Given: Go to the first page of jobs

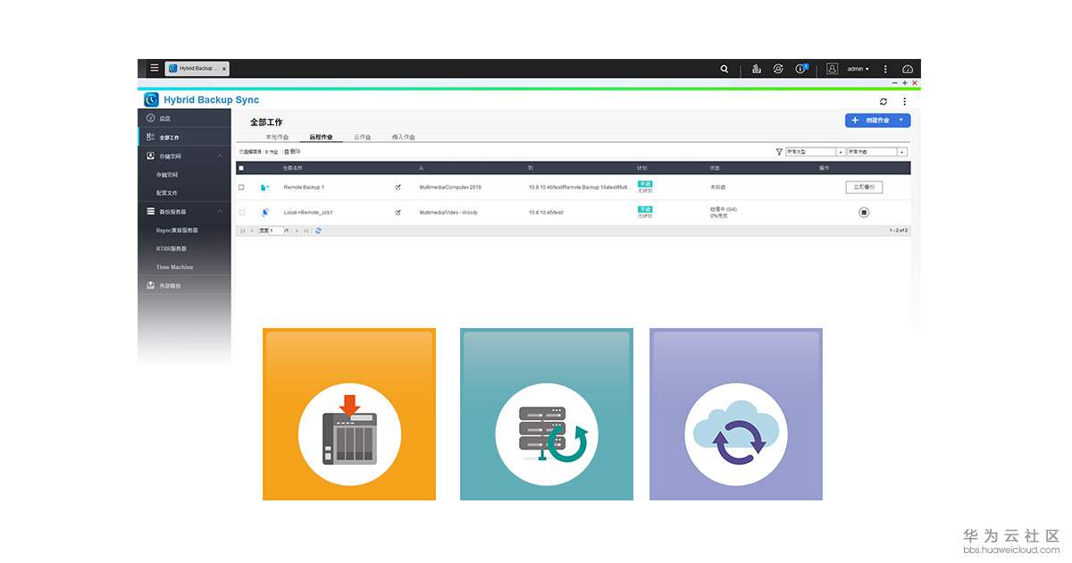Looking at the screenshot, I should pyautogui.click(x=243, y=231).
